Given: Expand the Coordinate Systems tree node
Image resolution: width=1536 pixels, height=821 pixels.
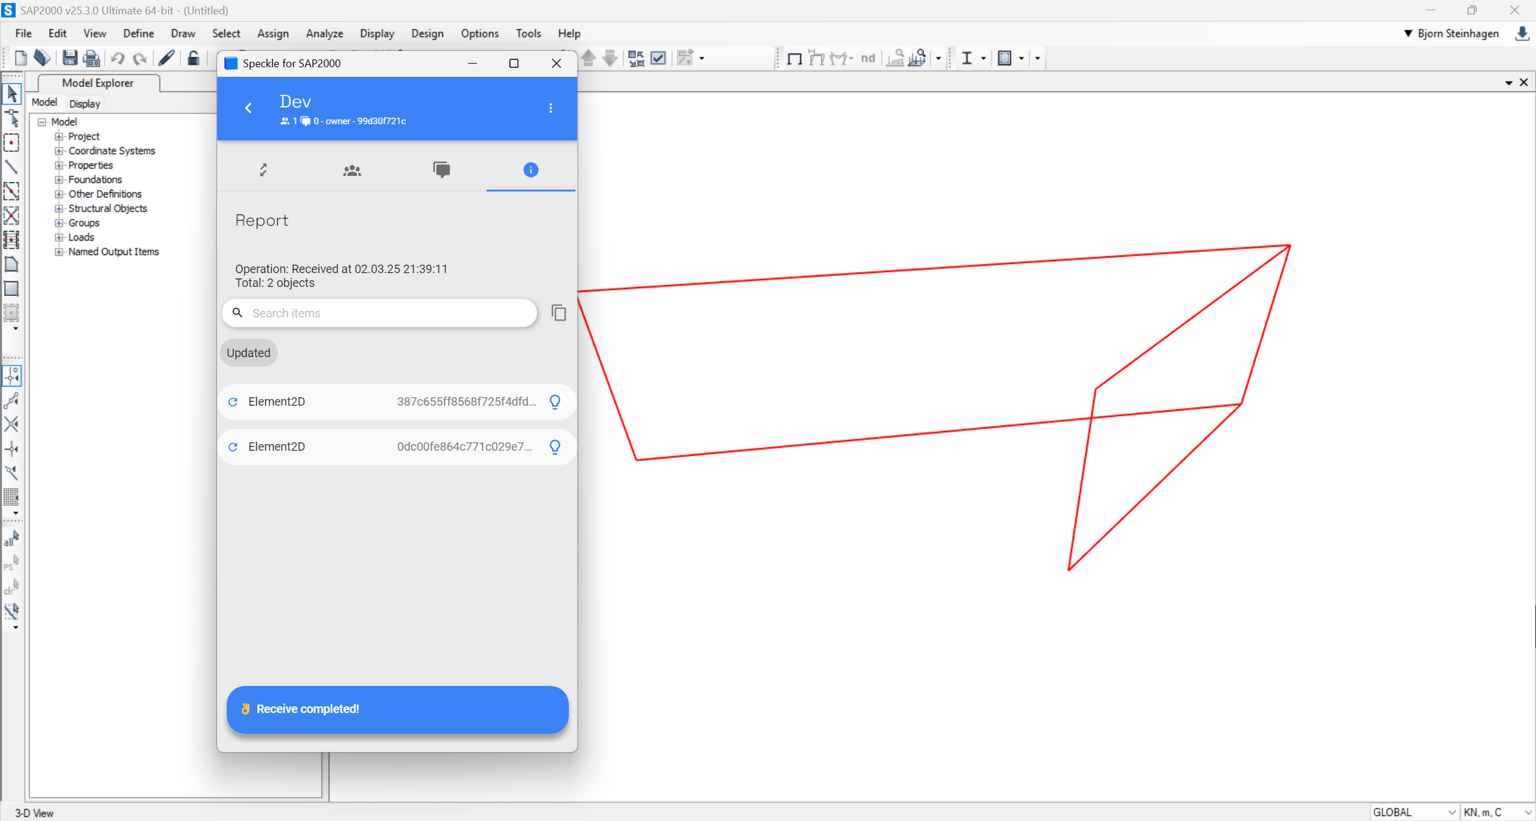Looking at the screenshot, I should pyautogui.click(x=58, y=151).
